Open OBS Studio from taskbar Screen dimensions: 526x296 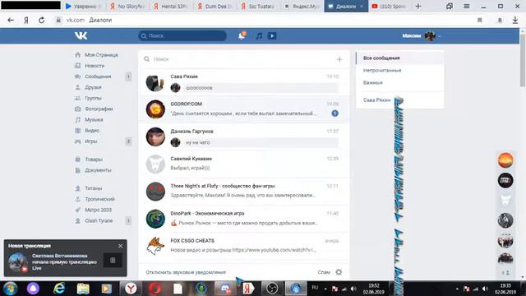[272, 289]
